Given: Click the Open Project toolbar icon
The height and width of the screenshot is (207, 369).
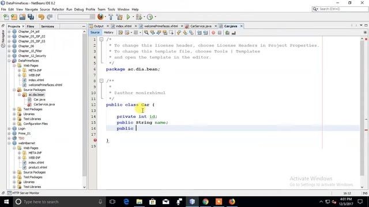Looking at the screenshot, I should (22, 17).
